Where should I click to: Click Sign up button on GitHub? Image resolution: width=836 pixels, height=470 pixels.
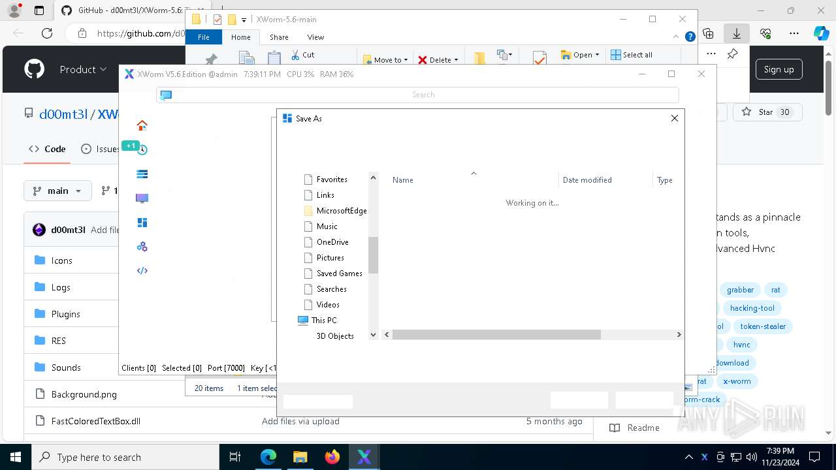click(x=779, y=69)
